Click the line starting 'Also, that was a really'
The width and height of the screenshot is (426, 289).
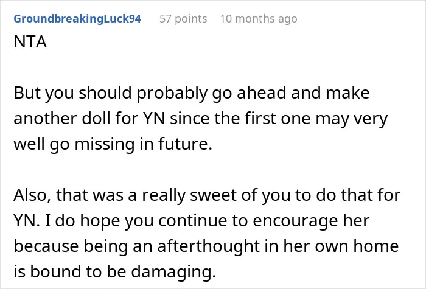pyautogui.click(x=207, y=195)
